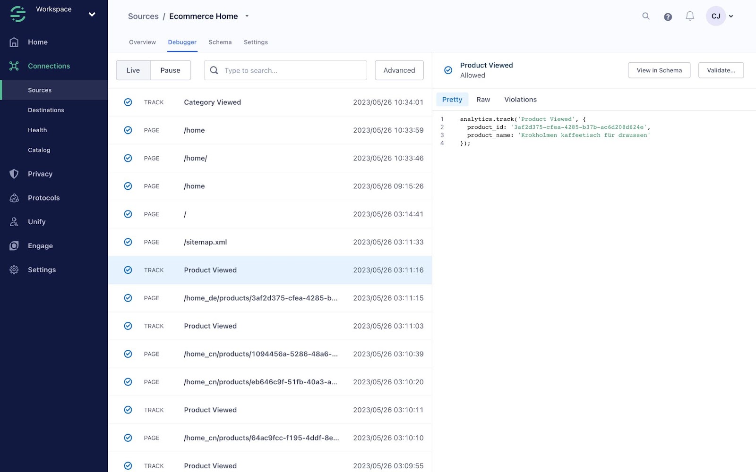
Task: Click the top-right search icon
Action: pyautogui.click(x=645, y=16)
